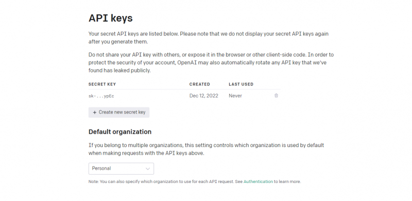
Task: Open the Personal default organization dropdown
Action: coord(121,169)
